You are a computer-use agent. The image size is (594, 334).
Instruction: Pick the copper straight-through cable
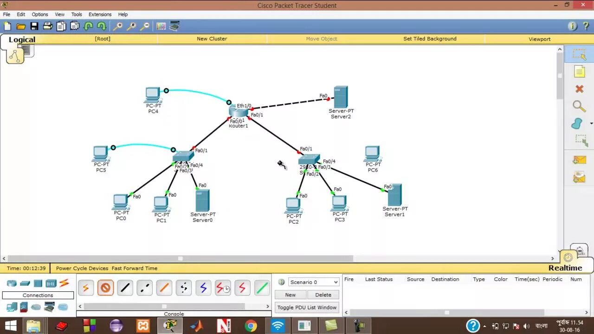pos(125,288)
